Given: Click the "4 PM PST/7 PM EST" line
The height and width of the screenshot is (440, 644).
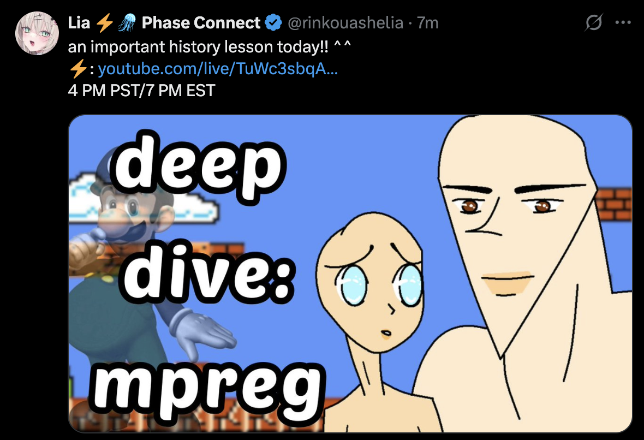Looking at the screenshot, I should (142, 91).
